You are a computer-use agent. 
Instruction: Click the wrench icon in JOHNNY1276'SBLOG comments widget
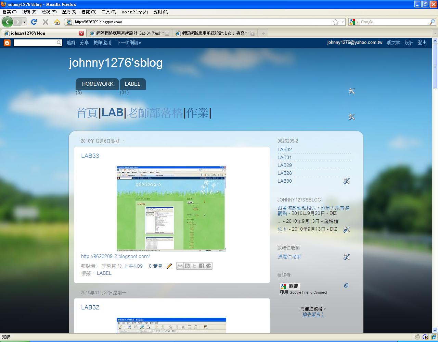point(347,230)
